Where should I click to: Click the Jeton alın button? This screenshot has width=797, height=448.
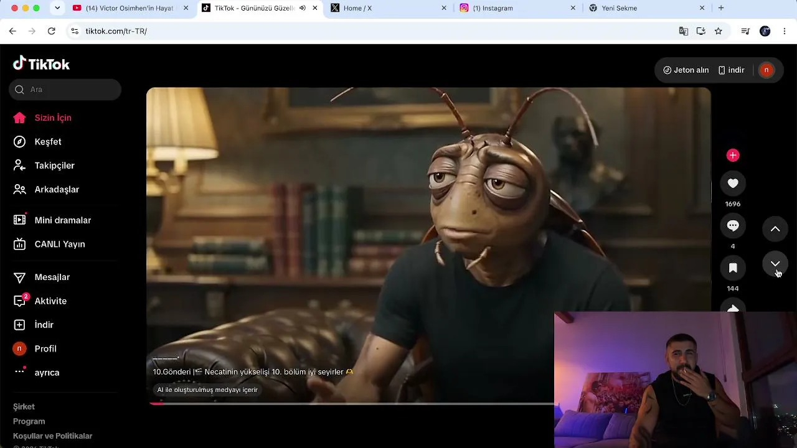[686, 70]
